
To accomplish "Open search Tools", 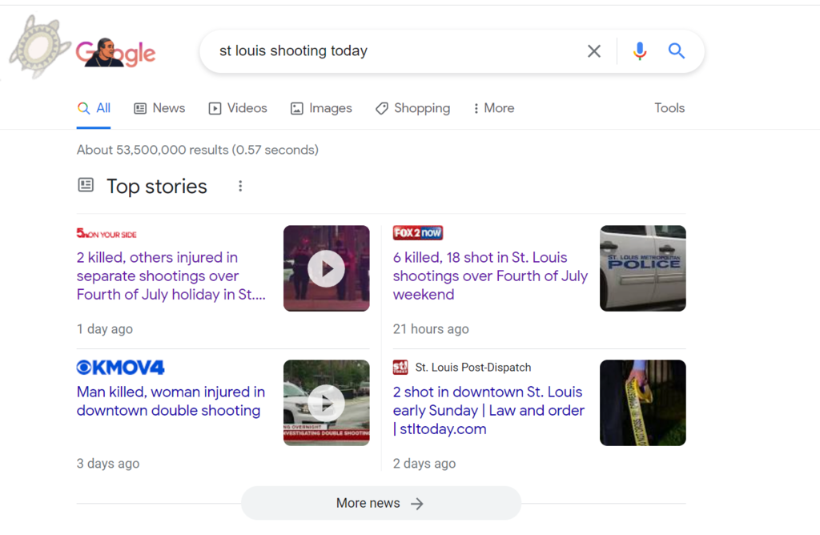I will coord(669,108).
